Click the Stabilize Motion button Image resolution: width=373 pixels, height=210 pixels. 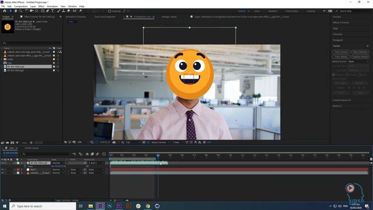tap(360, 57)
